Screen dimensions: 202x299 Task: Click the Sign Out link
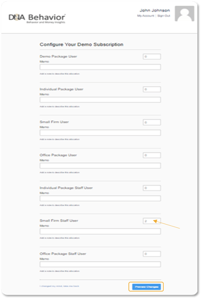164,16
